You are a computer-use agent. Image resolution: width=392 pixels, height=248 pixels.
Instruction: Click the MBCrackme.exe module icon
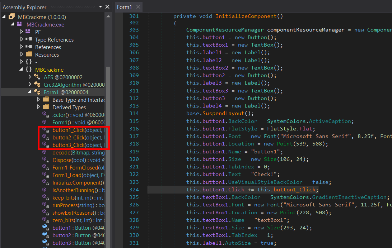pos(19,24)
